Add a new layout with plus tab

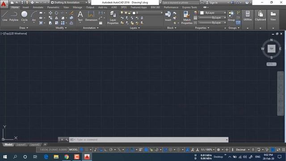click(x=45, y=144)
